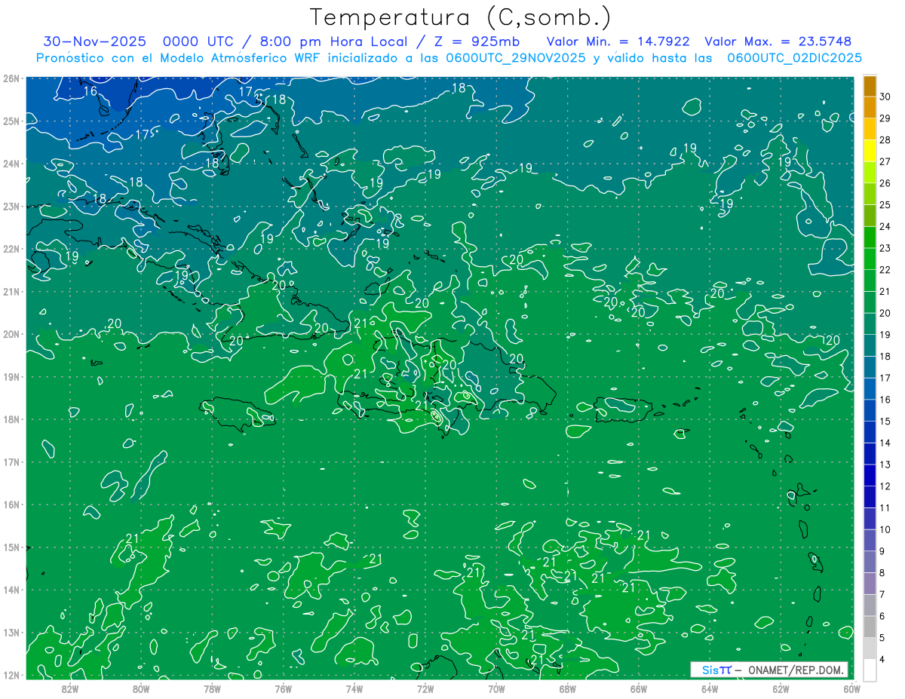Click initialization time '0600UTC_29NOV2025'

[514, 58]
